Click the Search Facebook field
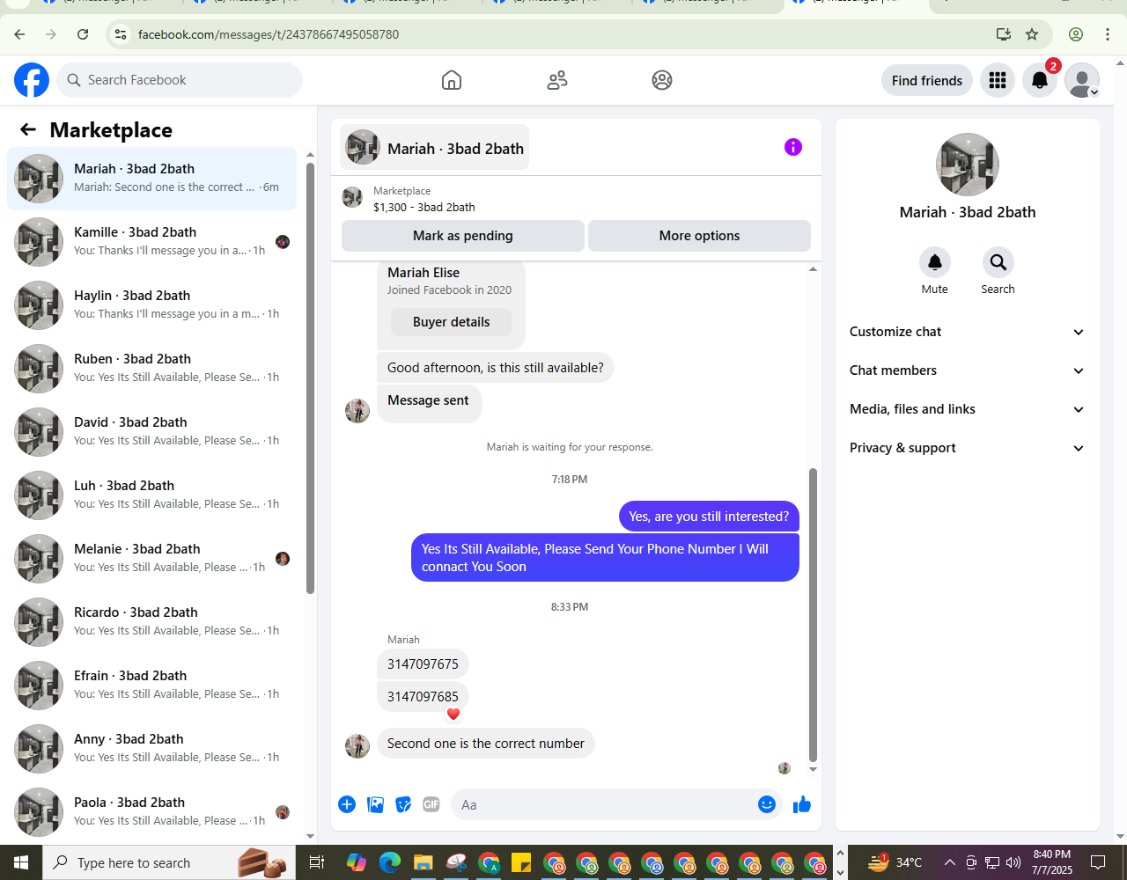Screen dimensions: 1127x880 (x=180, y=80)
